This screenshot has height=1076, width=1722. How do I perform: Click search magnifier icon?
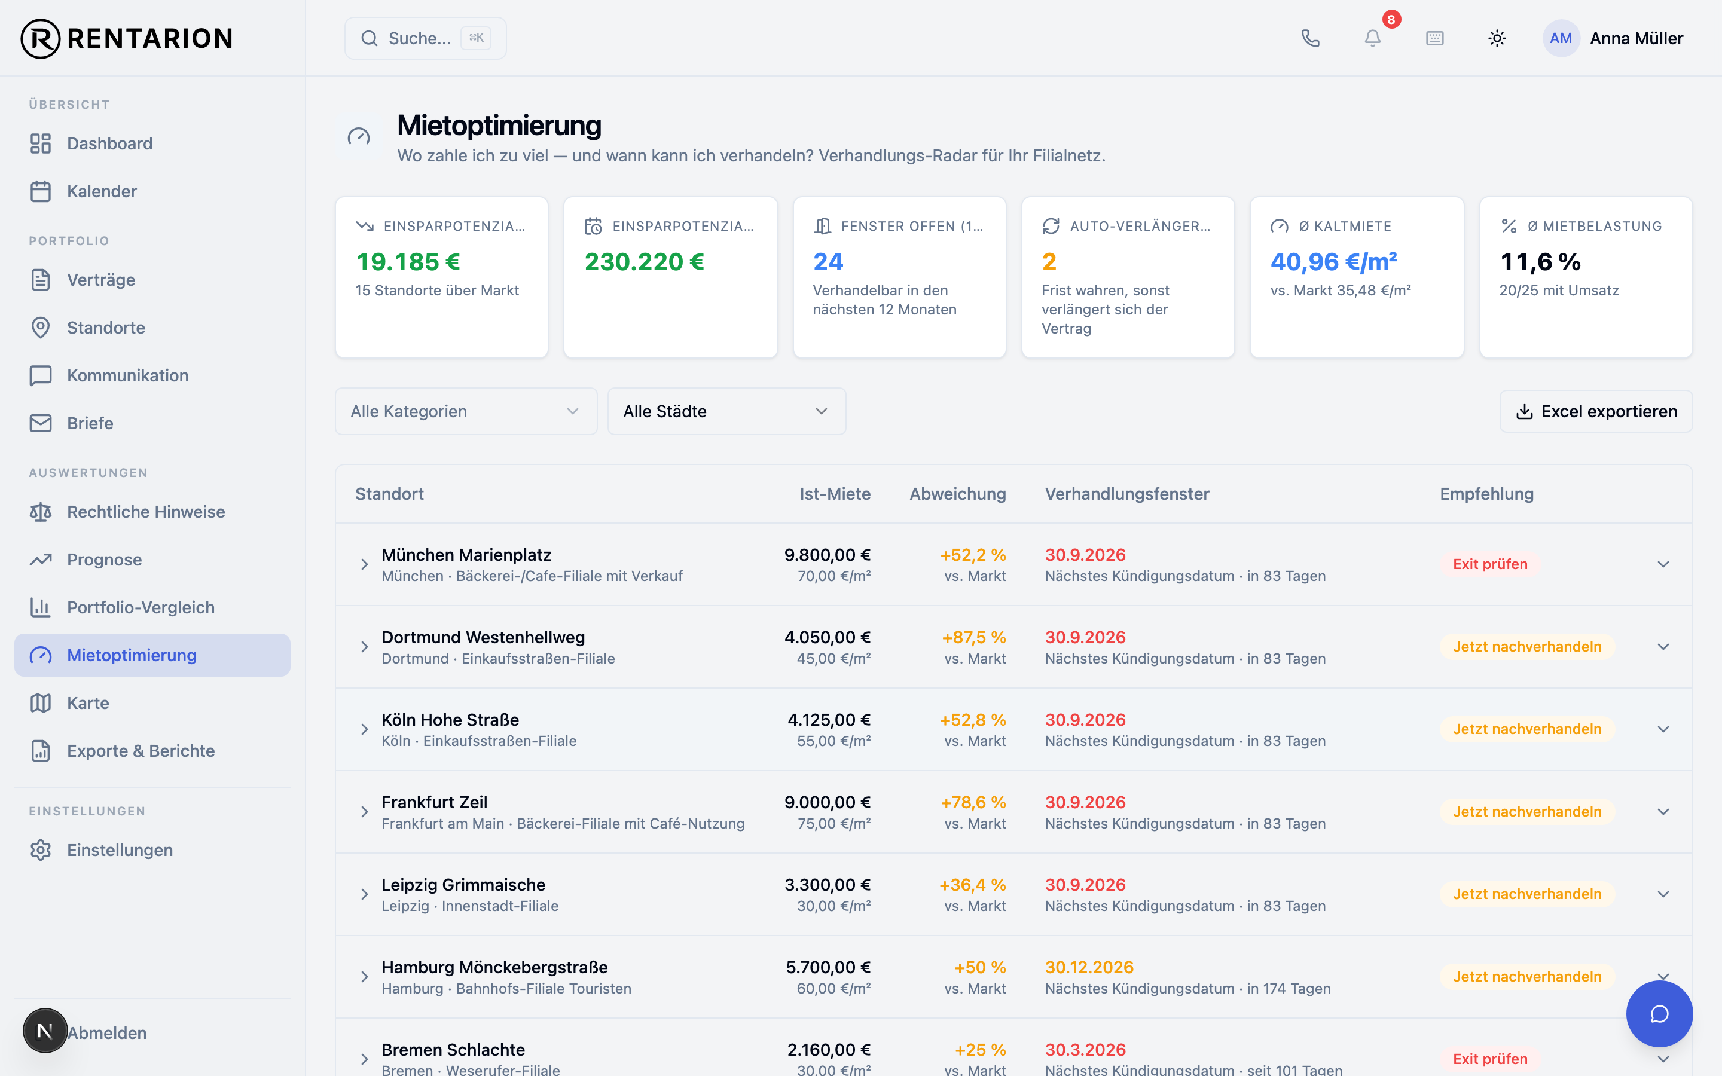pyautogui.click(x=368, y=38)
